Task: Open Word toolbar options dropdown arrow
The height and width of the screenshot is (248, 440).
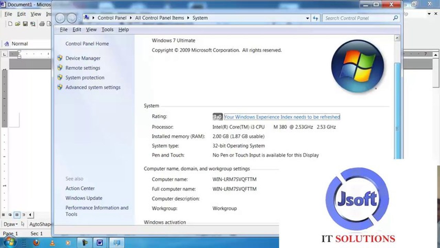Action: (x=429, y=14)
